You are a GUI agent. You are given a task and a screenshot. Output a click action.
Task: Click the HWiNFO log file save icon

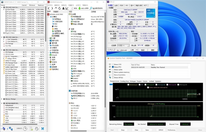[x=31, y=129]
